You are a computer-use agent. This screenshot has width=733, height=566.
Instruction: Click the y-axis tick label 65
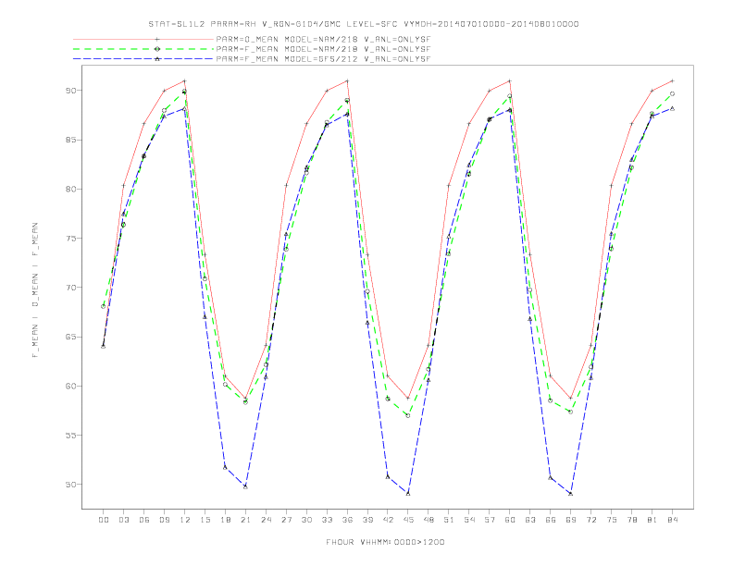click(x=70, y=337)
